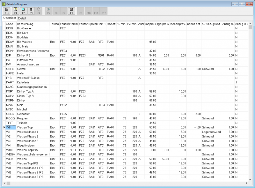This screenshot has width=255, height=188.
Task: Click the Weizen Top Bio row
Action: pos(126,150)
